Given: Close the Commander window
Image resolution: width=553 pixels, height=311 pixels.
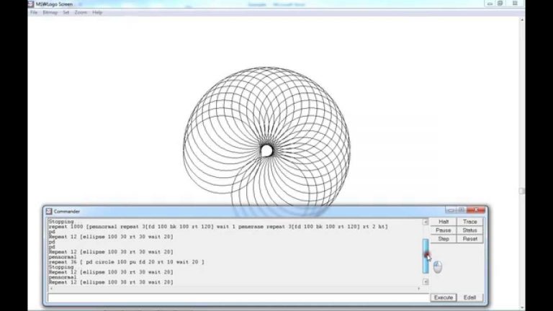Looking at the screenshot, I should click(x=476, y=210).
